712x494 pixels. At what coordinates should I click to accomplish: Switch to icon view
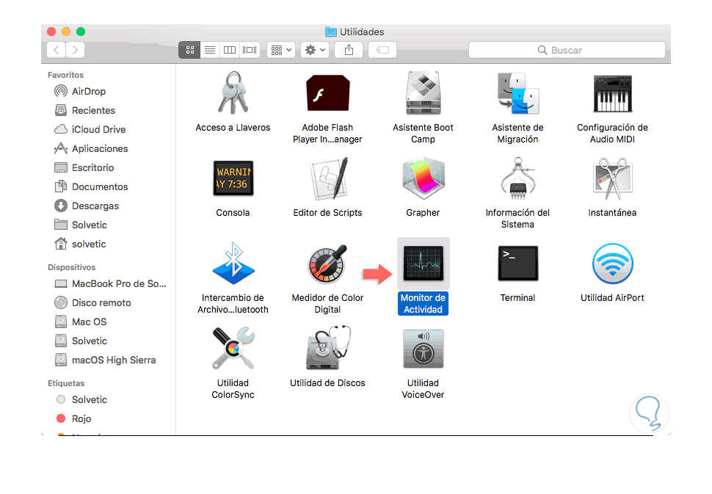pos(190,50)
